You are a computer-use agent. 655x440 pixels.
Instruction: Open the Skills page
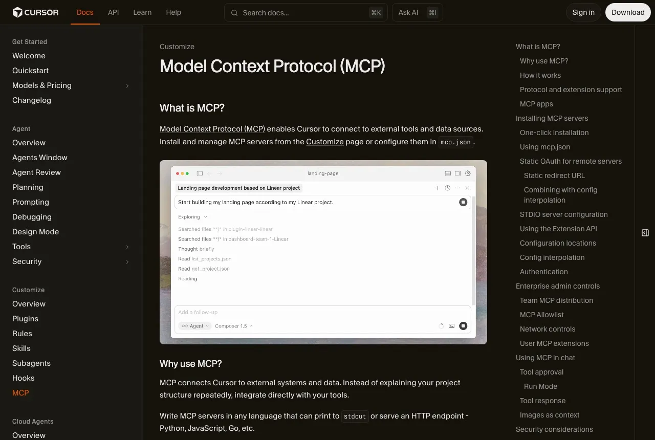pyautogui.click(x=21, y=348)
